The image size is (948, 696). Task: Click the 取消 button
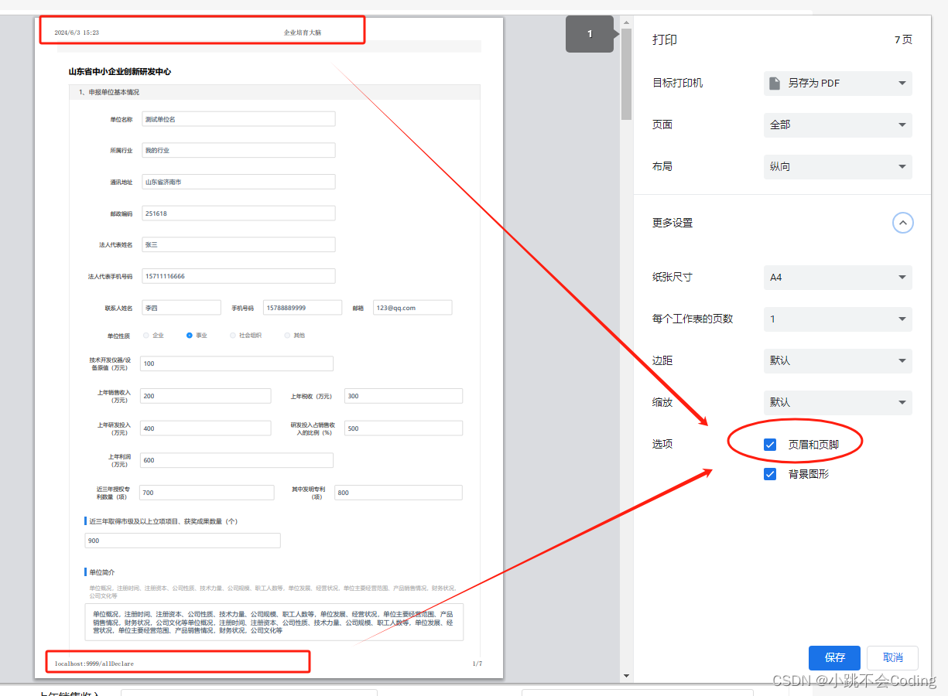892,658
